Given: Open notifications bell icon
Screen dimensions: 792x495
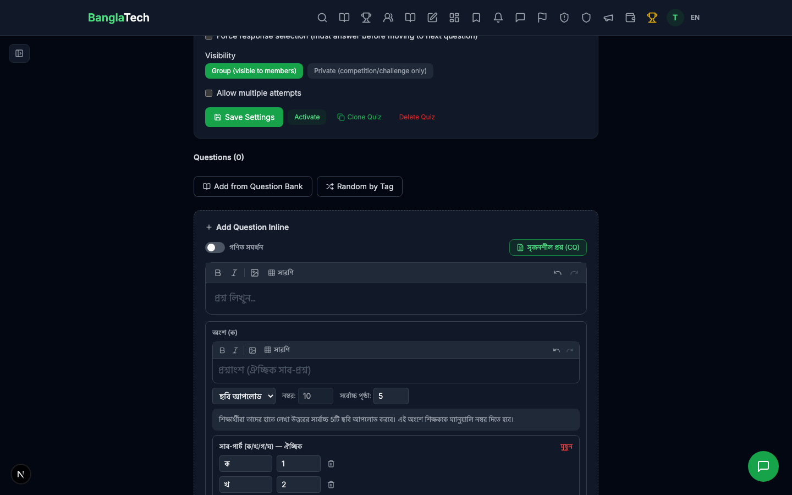Looking at the screenshot, I should pos(498,18).
